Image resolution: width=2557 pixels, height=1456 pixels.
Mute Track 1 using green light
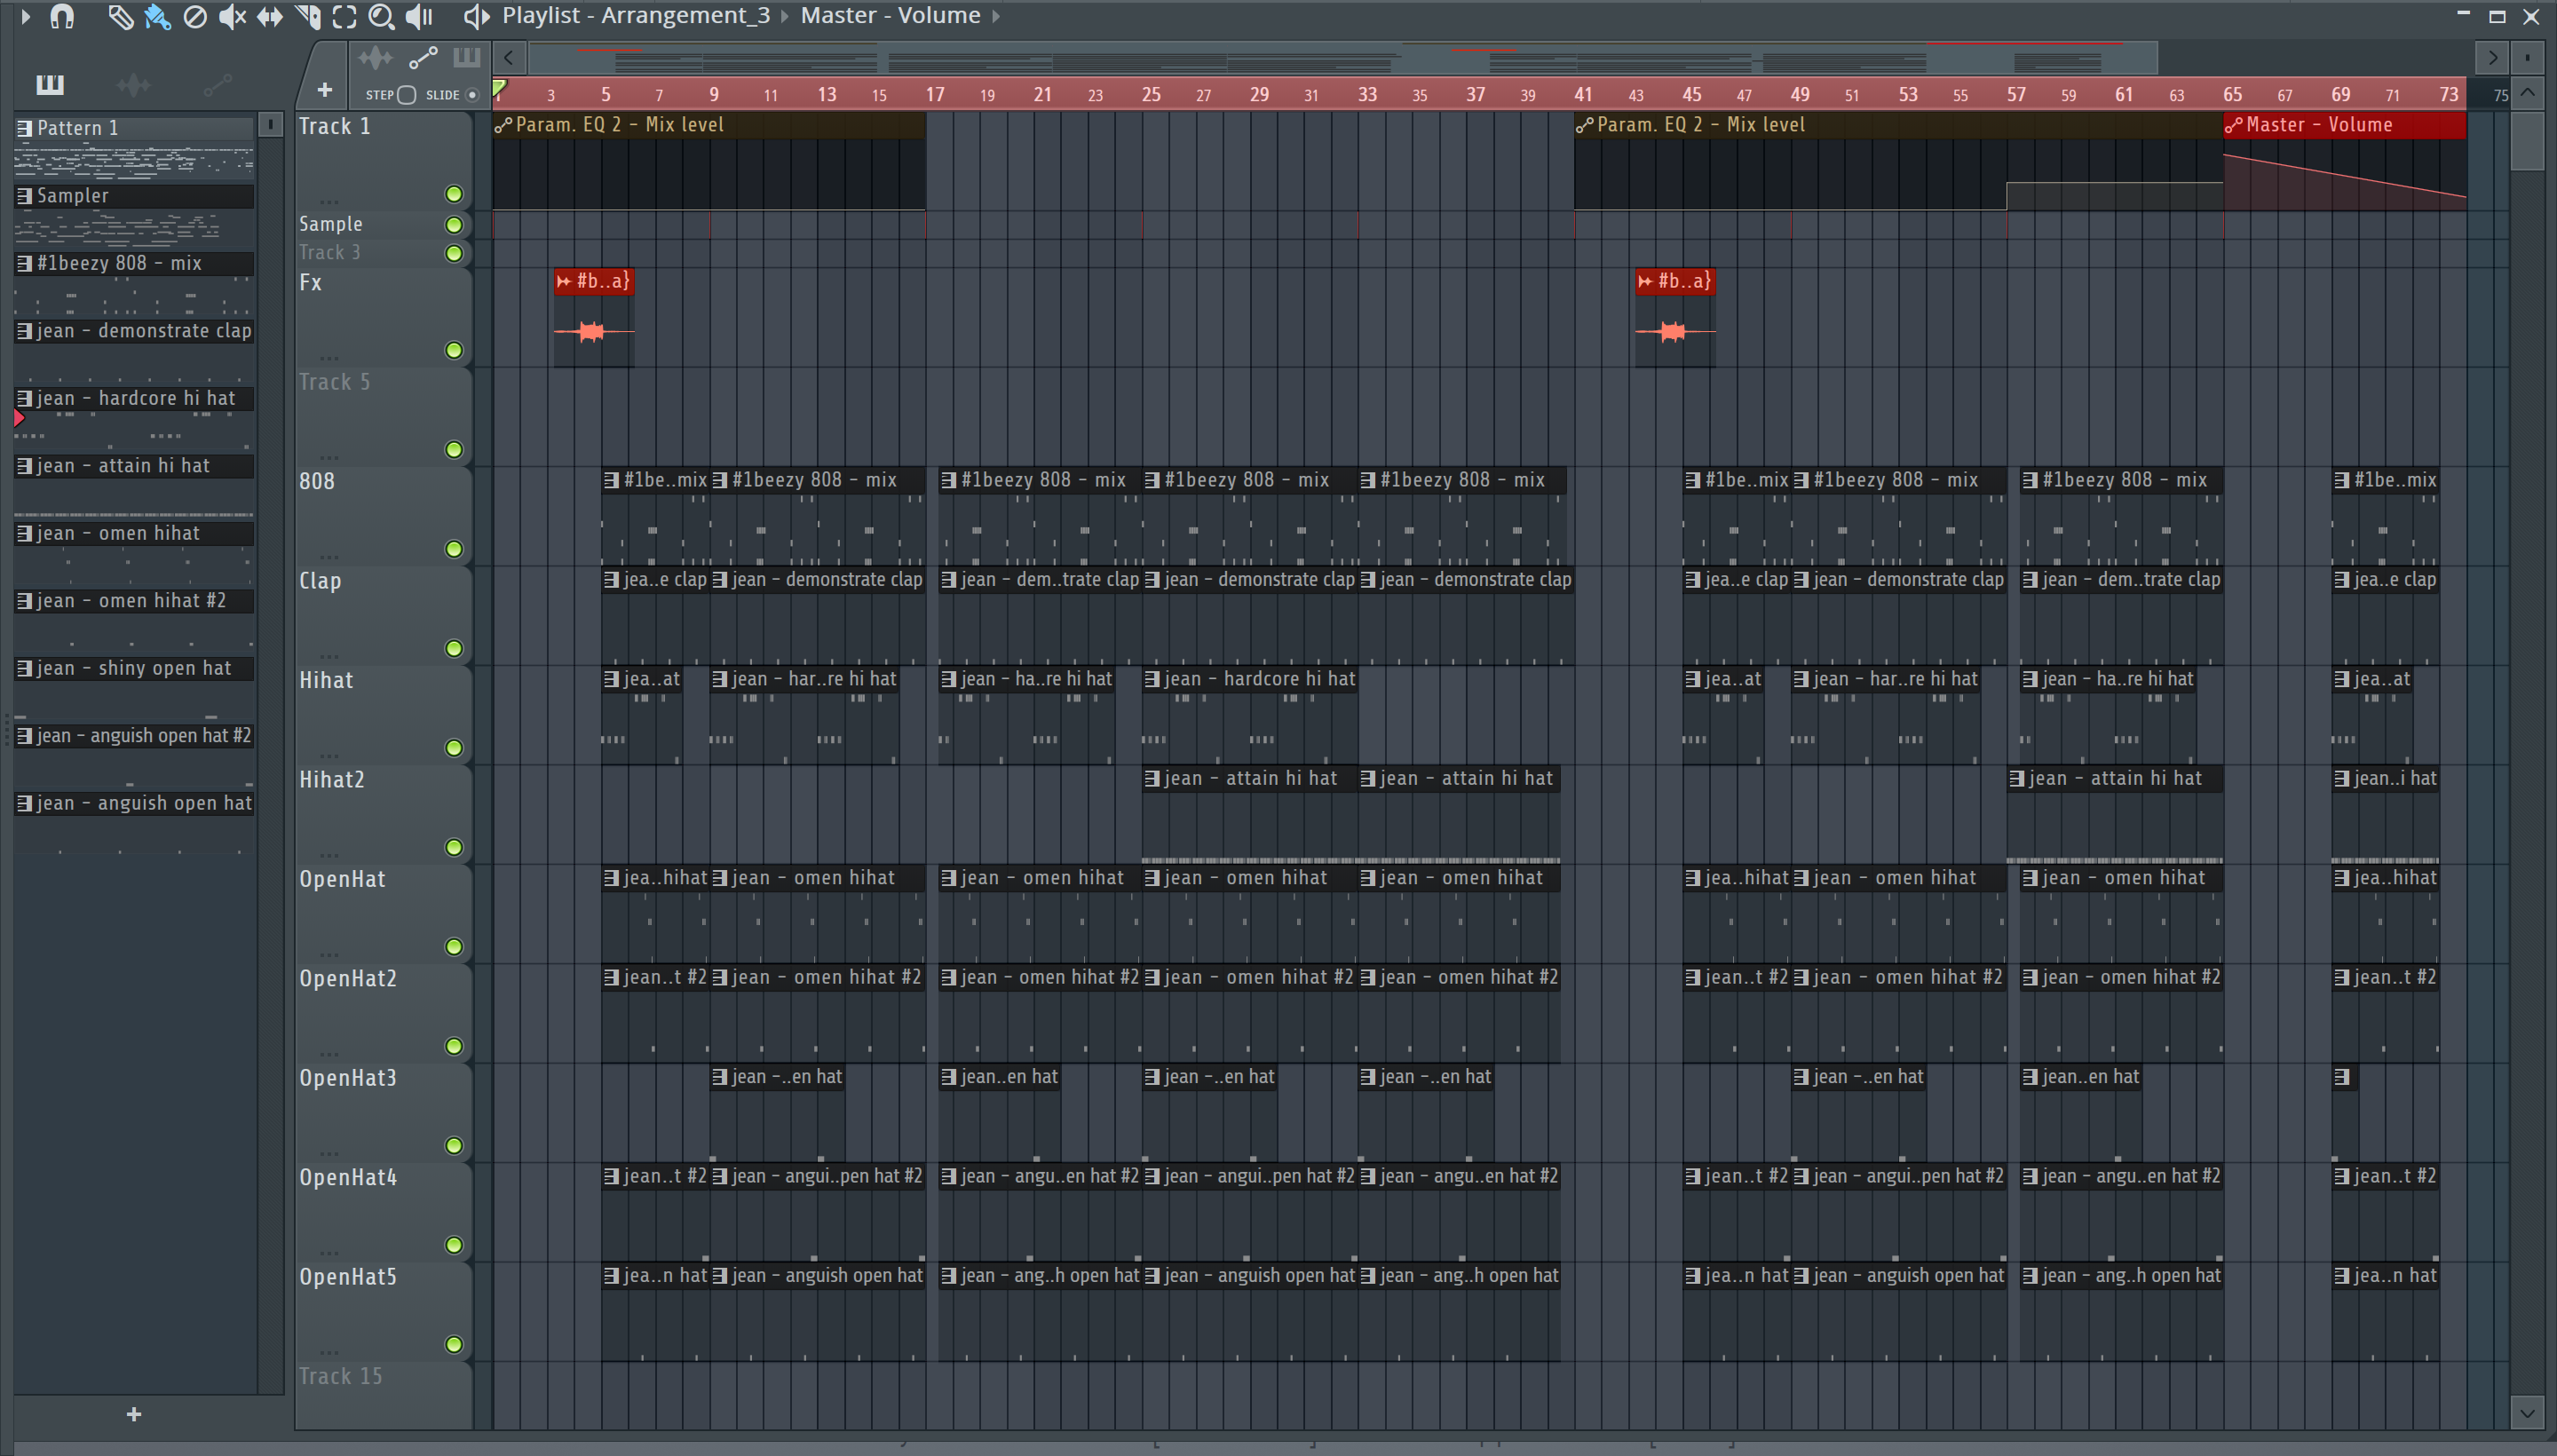tap(453, 194)
